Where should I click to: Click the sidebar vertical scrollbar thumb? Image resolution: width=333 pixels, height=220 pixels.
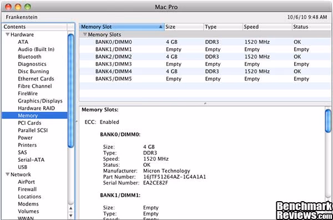pos(70,90)
